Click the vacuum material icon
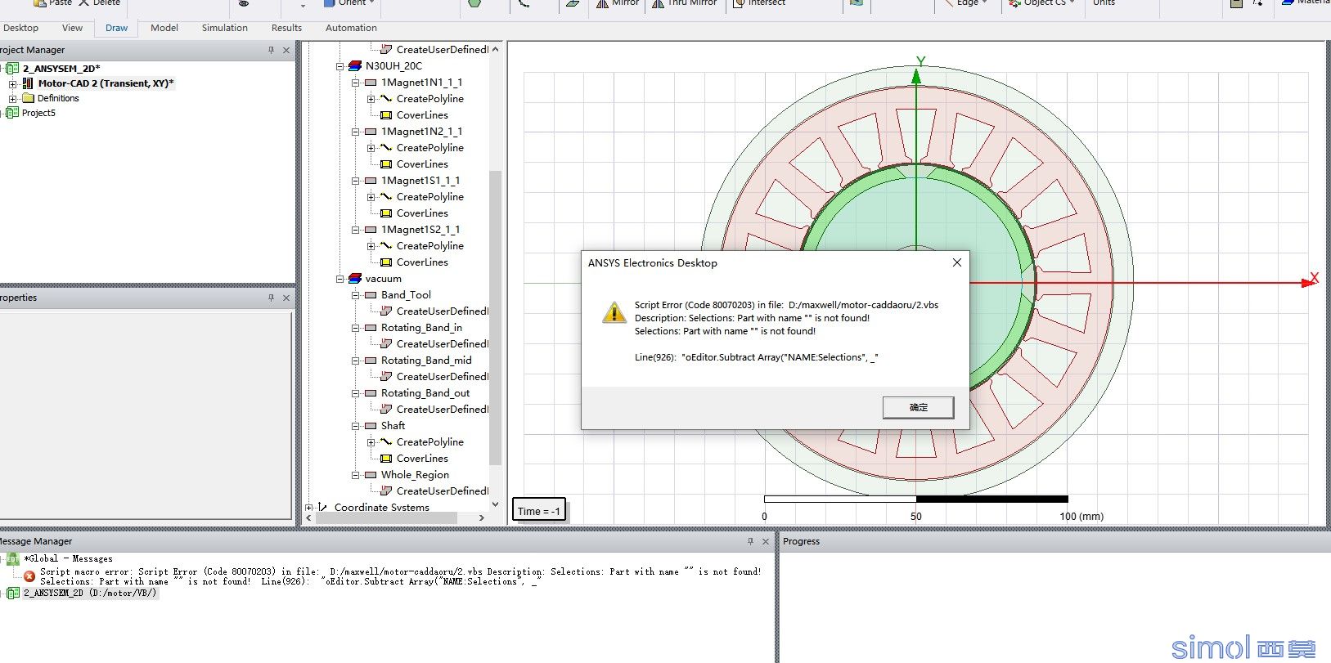The width and height of the screenshot is (1331, 663). click(x=354, y=279)
